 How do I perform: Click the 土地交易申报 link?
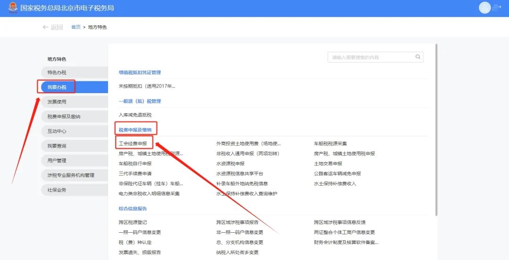click(328, 164)
